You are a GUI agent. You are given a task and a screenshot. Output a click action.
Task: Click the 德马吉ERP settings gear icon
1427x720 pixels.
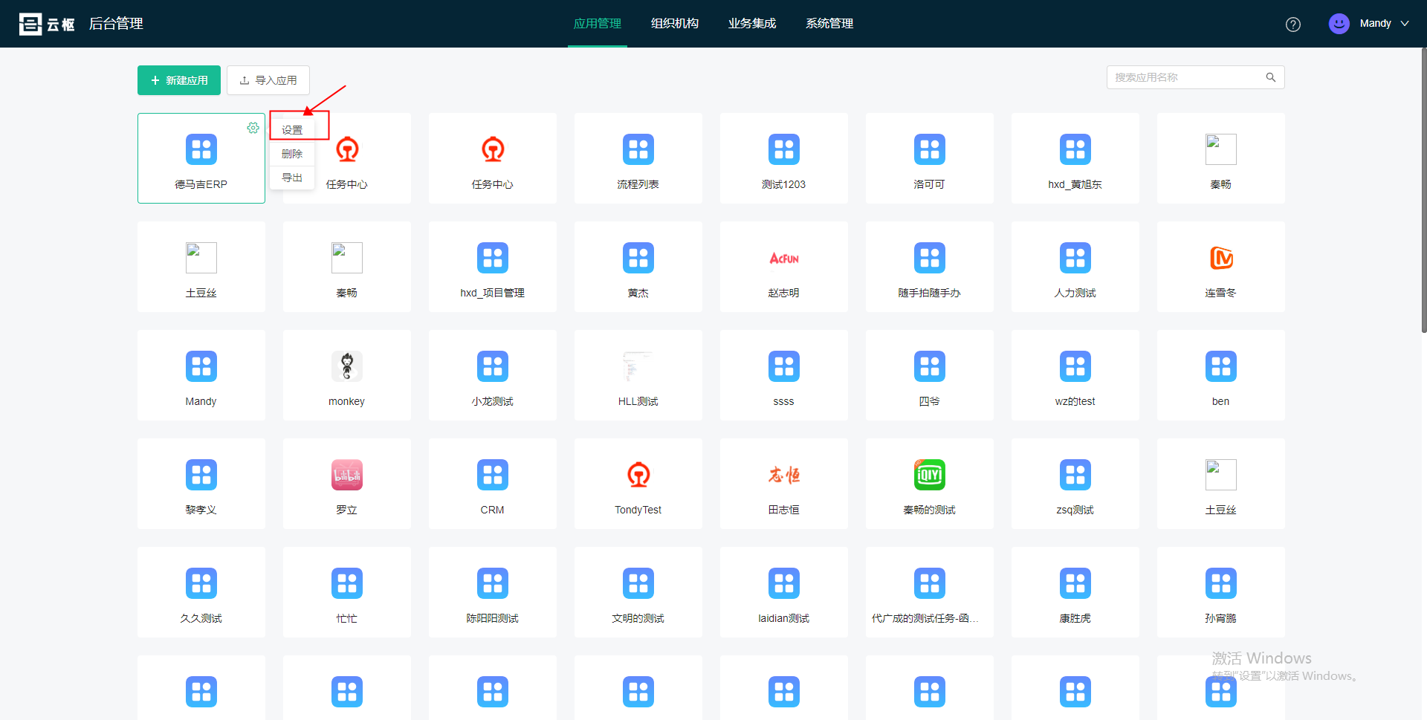tap(253, 128)
